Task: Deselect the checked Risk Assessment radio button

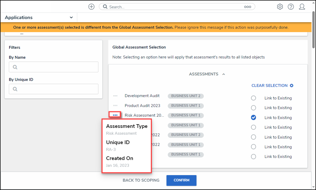Action: click(x=253, y=118)
